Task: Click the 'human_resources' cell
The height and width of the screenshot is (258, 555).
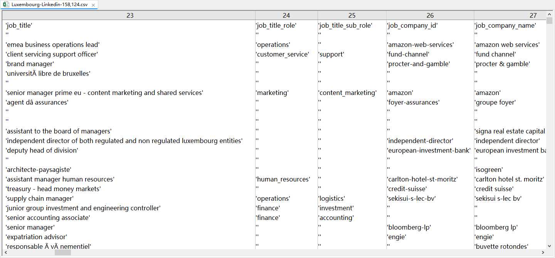Action: point(286,179)
